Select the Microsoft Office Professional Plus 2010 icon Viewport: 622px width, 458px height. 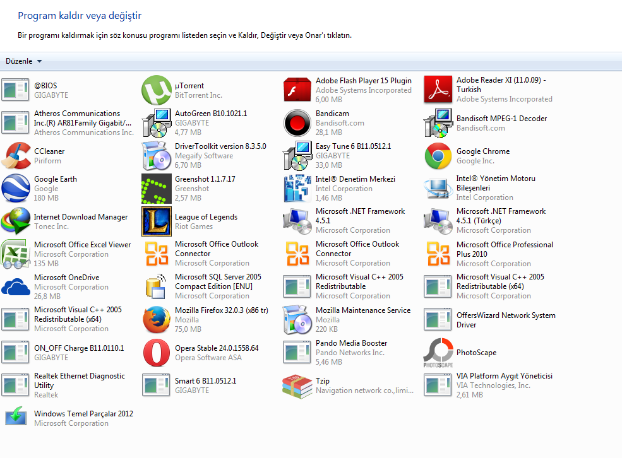[x=438, y=254]
